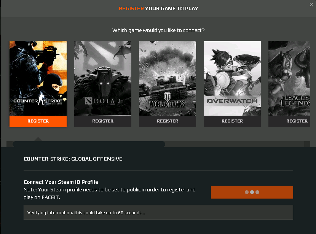
Task: Select the League of Legends cover image
Action: 289,78
